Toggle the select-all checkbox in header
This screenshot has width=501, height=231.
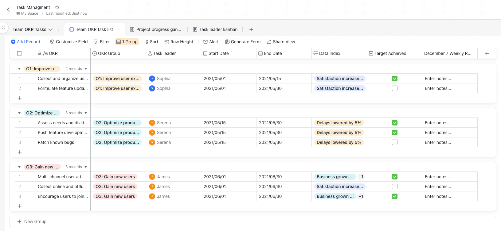tap(19, 53)
